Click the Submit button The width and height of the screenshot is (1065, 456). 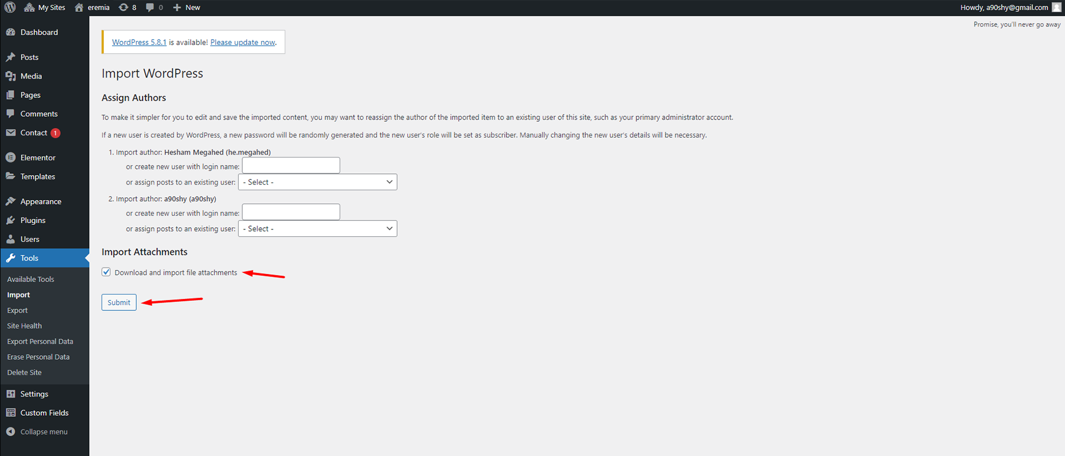(119, 302)
